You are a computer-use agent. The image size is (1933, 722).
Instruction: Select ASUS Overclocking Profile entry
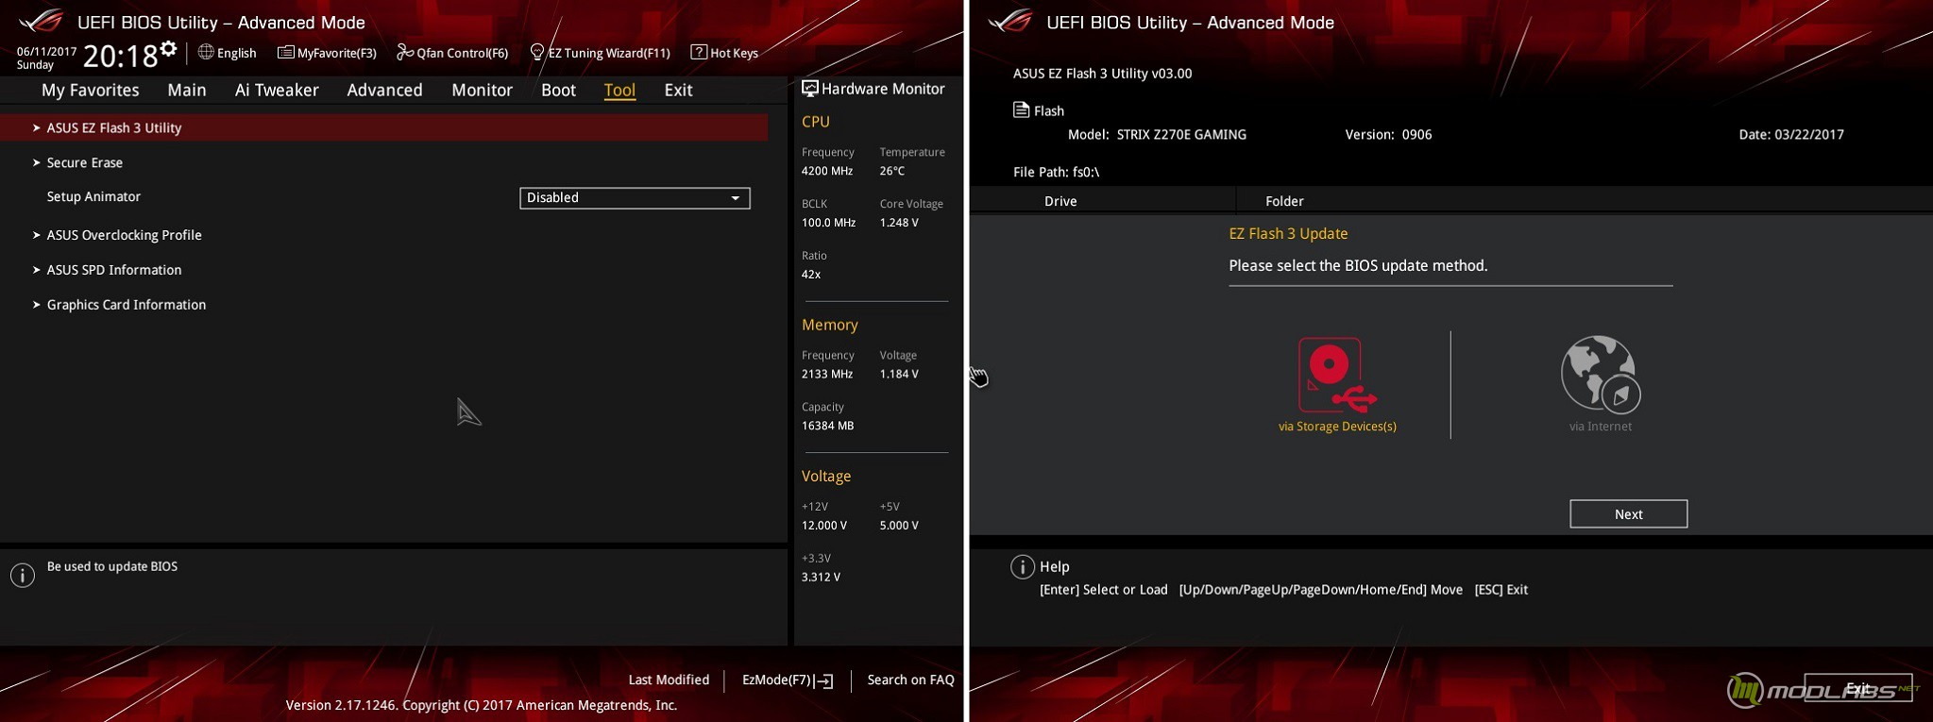coord(124,235)
